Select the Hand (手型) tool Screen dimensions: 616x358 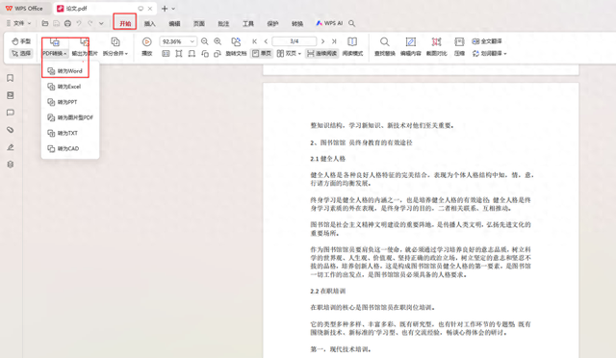[x=21, y=41]
